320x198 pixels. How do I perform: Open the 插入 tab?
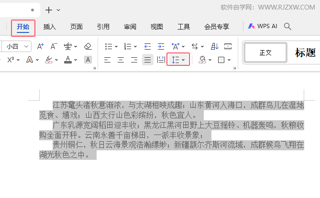(x=50, y=27)
